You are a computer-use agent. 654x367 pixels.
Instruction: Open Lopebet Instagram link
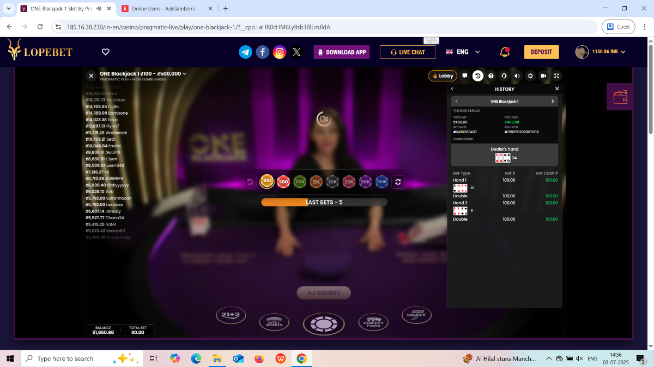(x=280, y=52)
